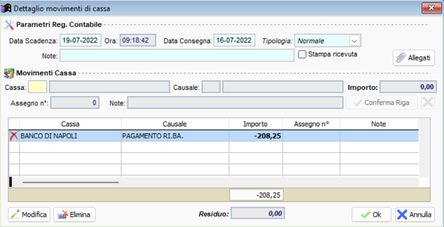
Task: Click the red X icon on BANCO DI NAPOLI row
Action: pyautogui.click(x=14, y=136)
